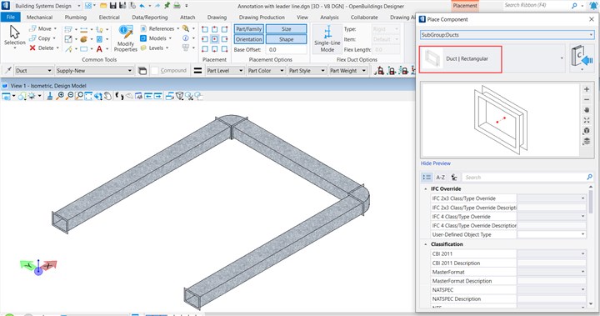Open the Levels button
600x316 pixels.
pyautogui.click(x=154, y=48)
